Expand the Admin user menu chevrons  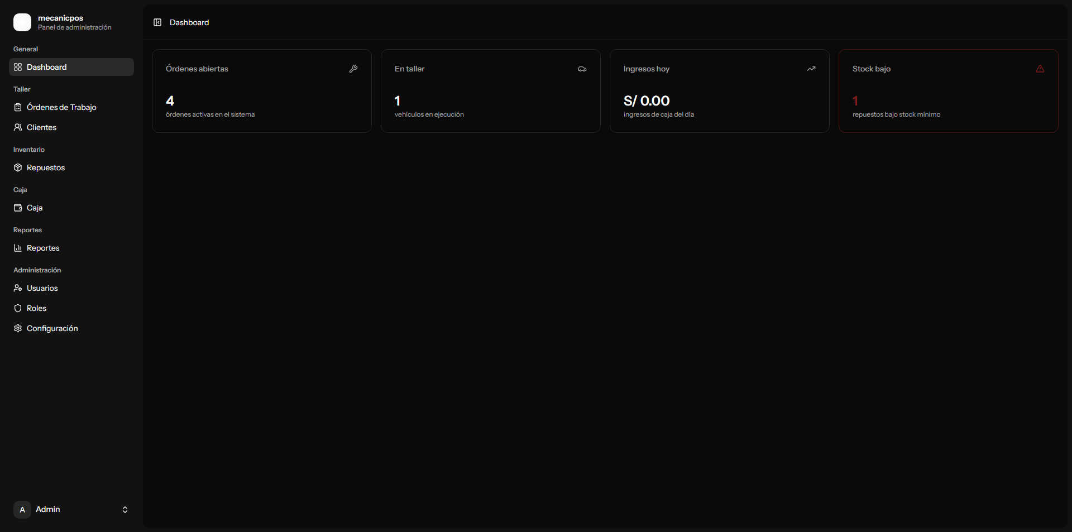(x=125, y=510)
